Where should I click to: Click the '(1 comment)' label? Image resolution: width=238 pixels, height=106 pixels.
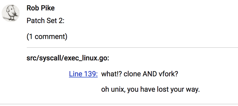[x=47, y=37]
